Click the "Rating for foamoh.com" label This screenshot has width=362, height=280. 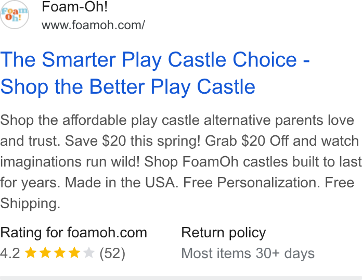point(74,233)
